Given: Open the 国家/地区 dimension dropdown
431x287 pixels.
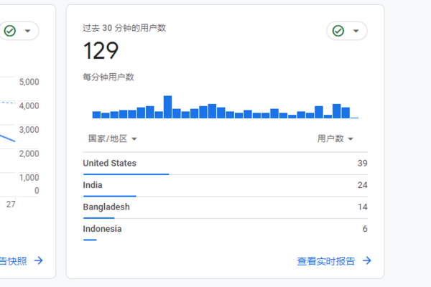Looking at the screenshot, I should point(113,138).
